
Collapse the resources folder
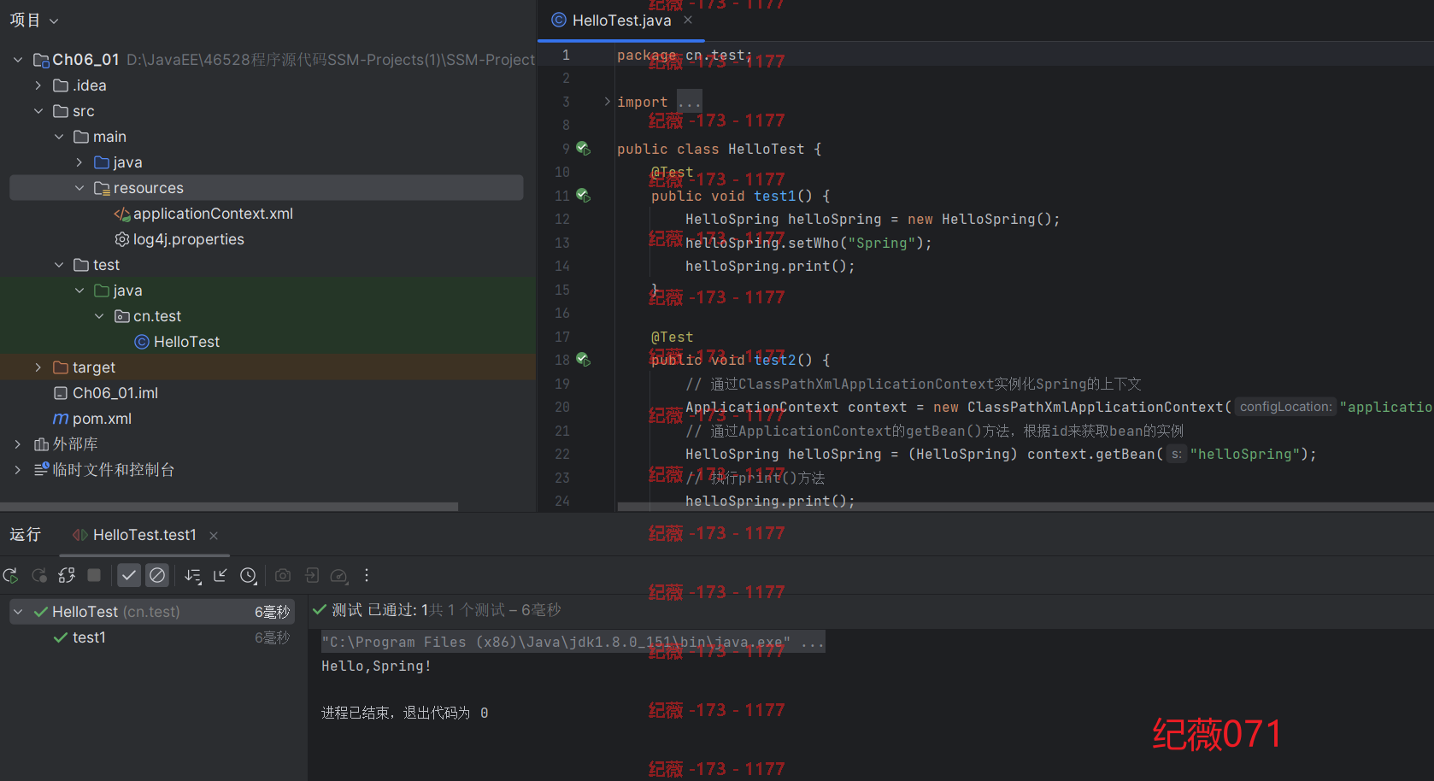tap(79, 188)
